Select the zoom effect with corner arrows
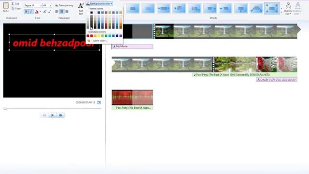 pos(272,9)
